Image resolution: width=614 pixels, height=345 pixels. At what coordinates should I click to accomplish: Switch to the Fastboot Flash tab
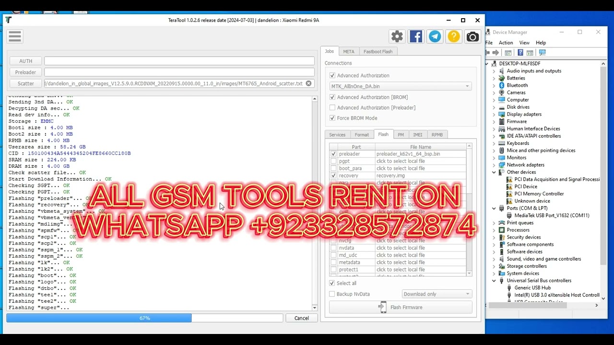(378, 51)
